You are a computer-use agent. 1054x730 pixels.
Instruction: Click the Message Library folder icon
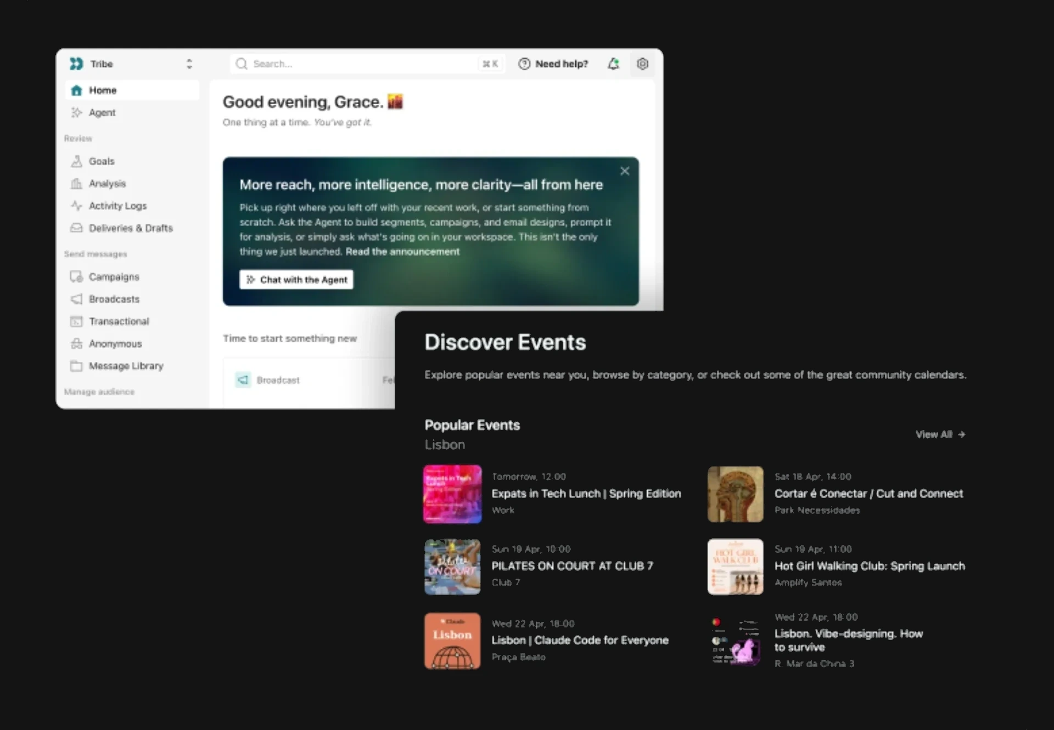coord(76,366)
